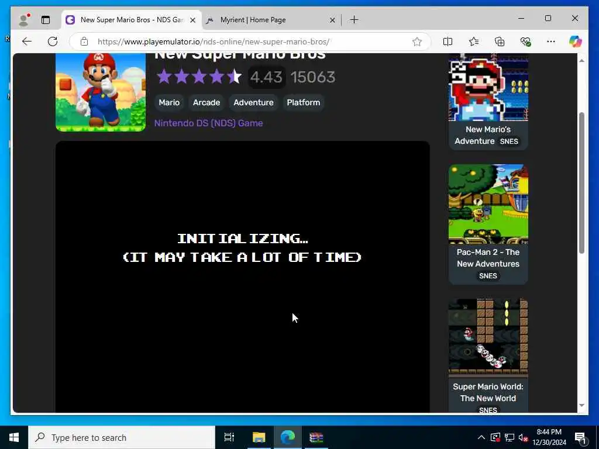The height and width of the screenshot is (449, 599).
Task: Open WinRAR from taskbar
Action: tap(316, 437)
